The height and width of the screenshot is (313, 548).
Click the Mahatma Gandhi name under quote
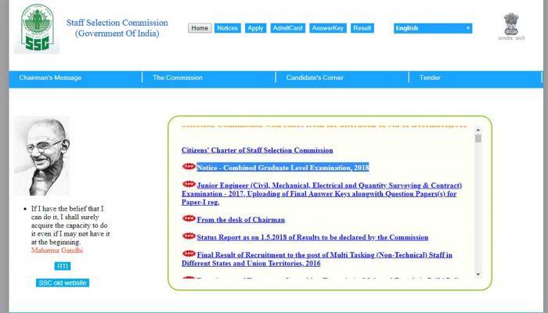pos(57,250)
